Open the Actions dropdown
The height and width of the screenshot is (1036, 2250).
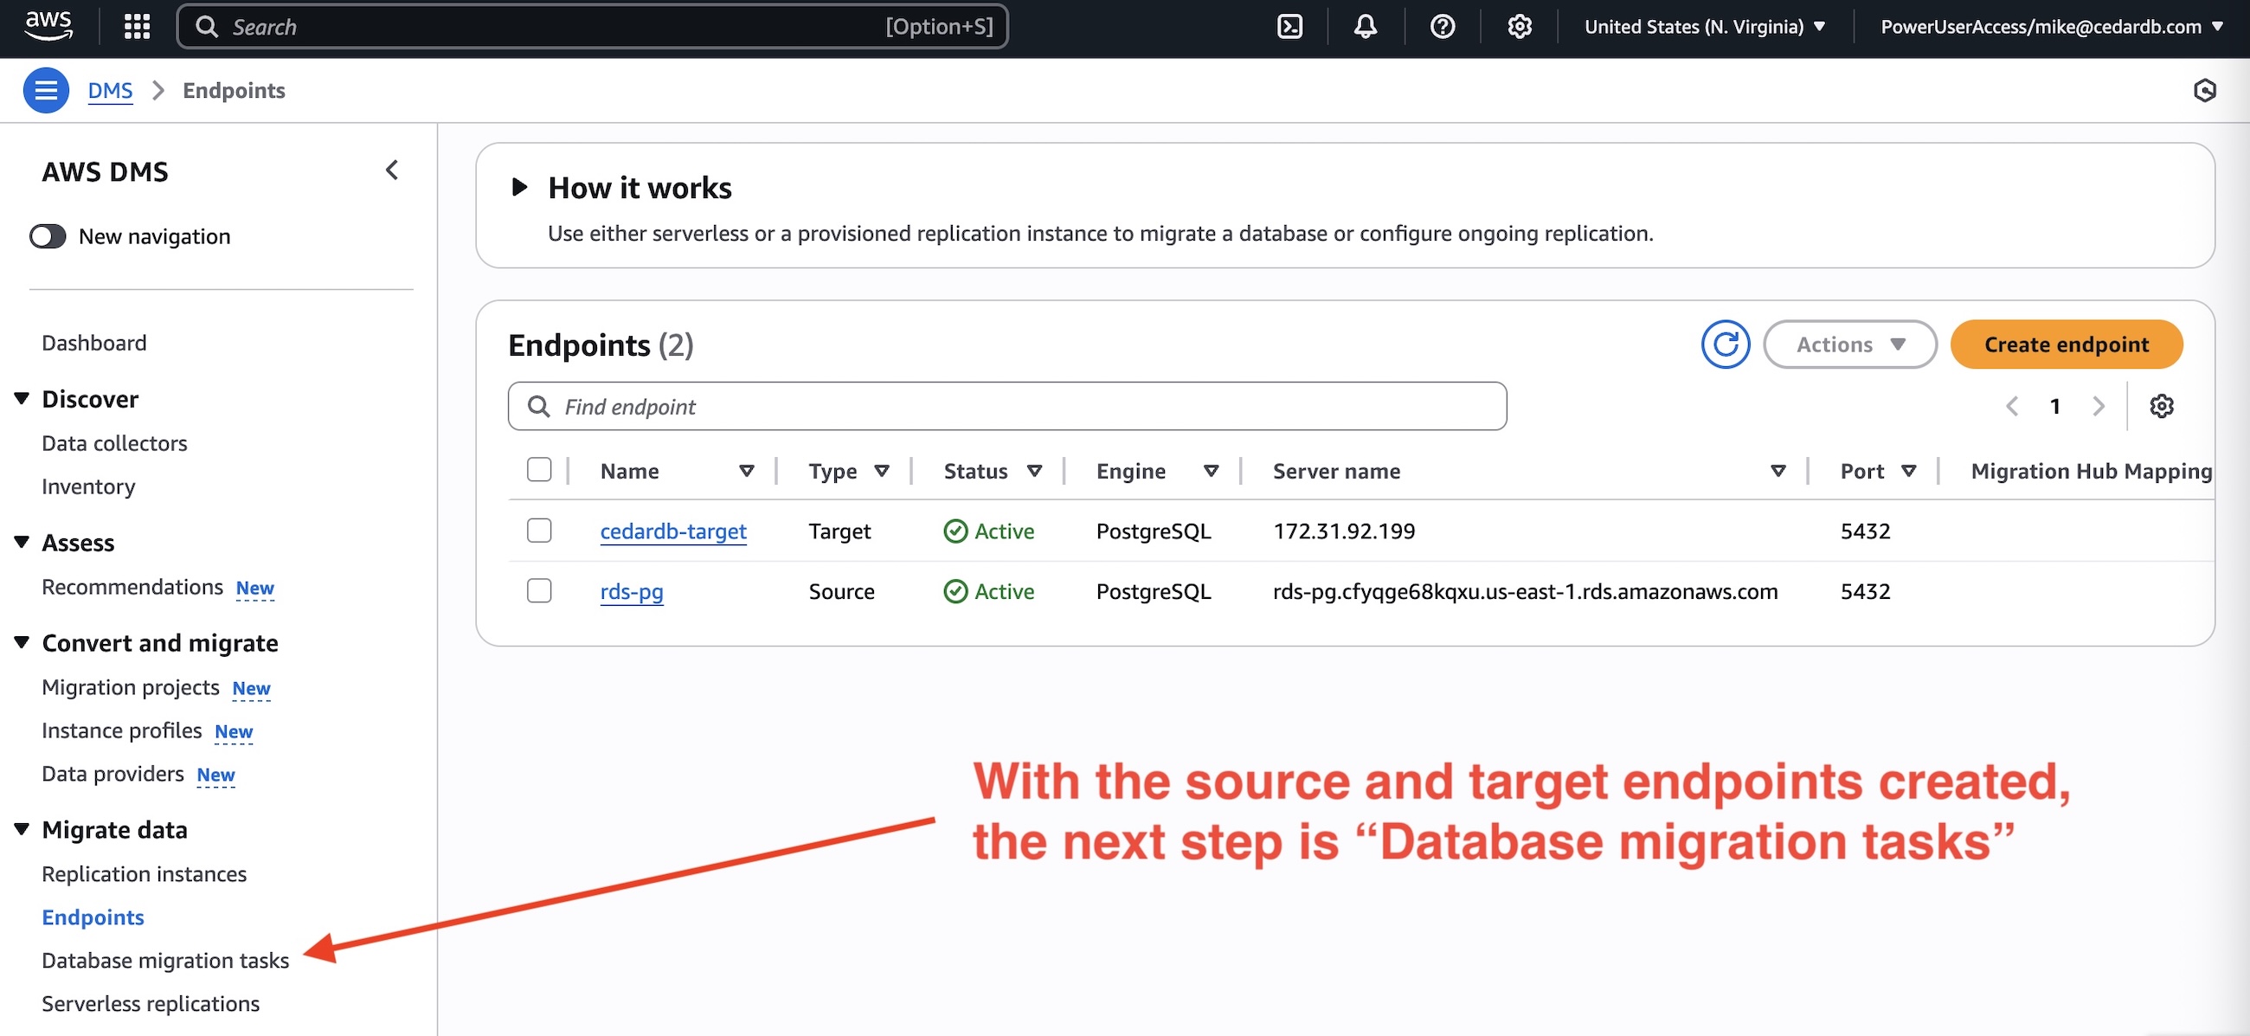point(1850,344)
